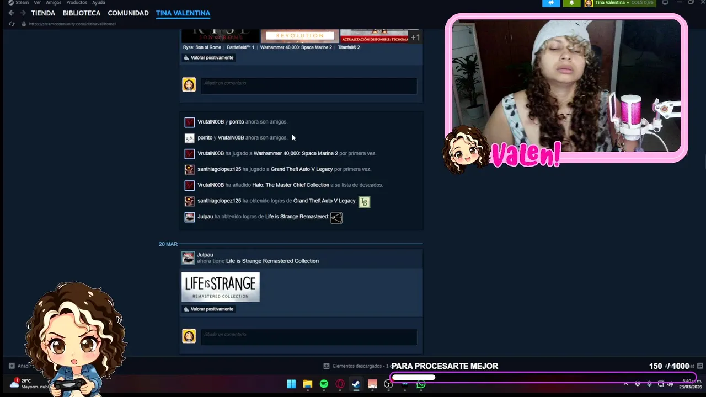
Task: Click the green notifications bell button
Action: [x=571, y=3]
